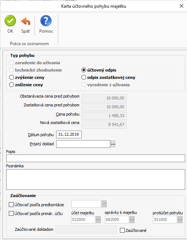
Task: Select the zníženie ceny radio button
Action: click(11, 85)
